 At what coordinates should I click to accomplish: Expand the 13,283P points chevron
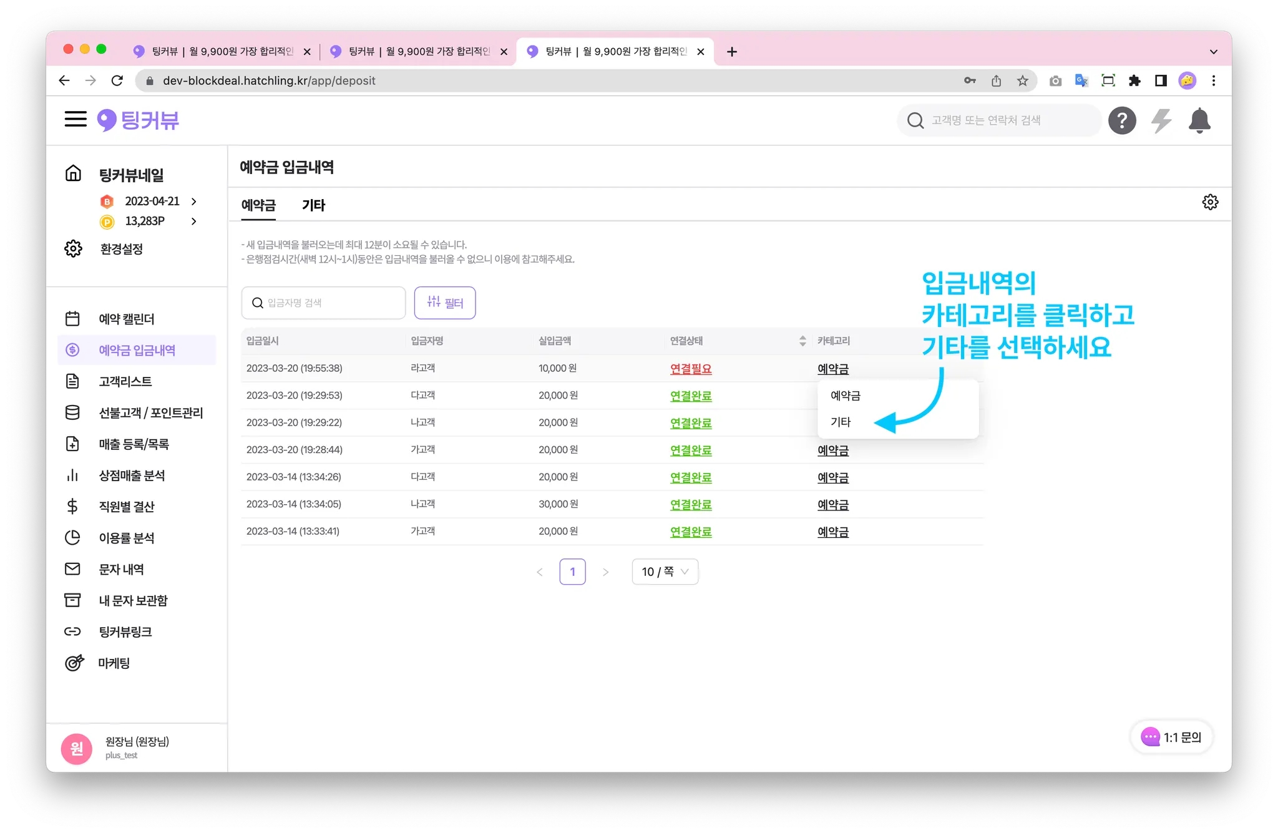pos(194,222)
